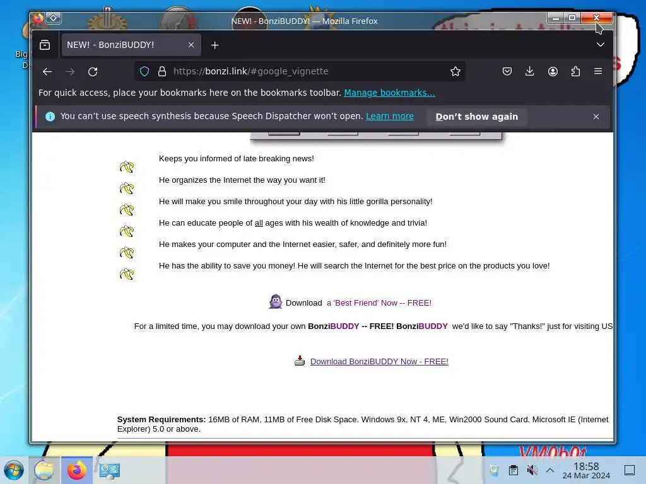This screenshot has height=484, width=646.
Task: Click the text 'Keeps you informed of late breaking news!'
Action: point(237,159)
